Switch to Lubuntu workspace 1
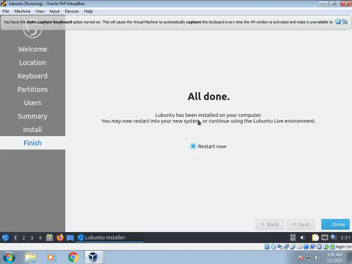This screenshot has height=264, width=352. click(15, 238)
